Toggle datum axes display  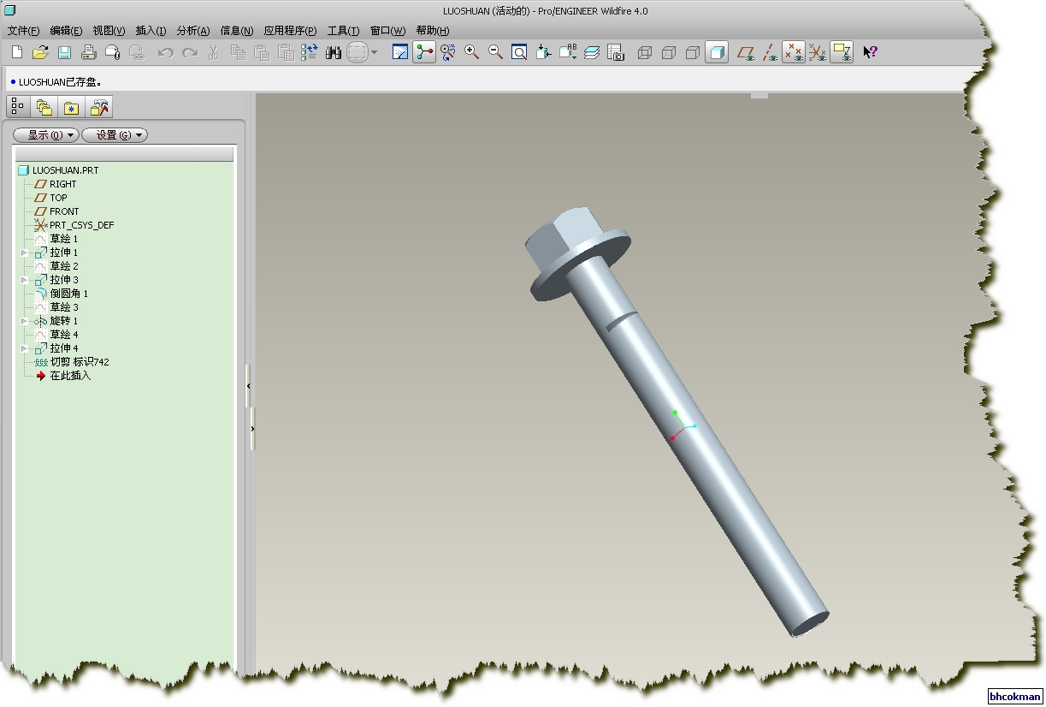(x=770, y=52)
